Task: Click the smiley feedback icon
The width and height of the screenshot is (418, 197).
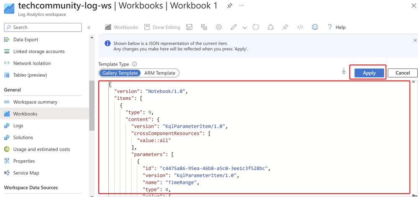Action: coord(315,27)
